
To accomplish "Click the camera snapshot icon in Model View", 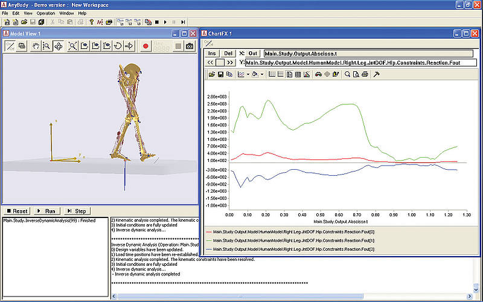I will click(190, 47).
